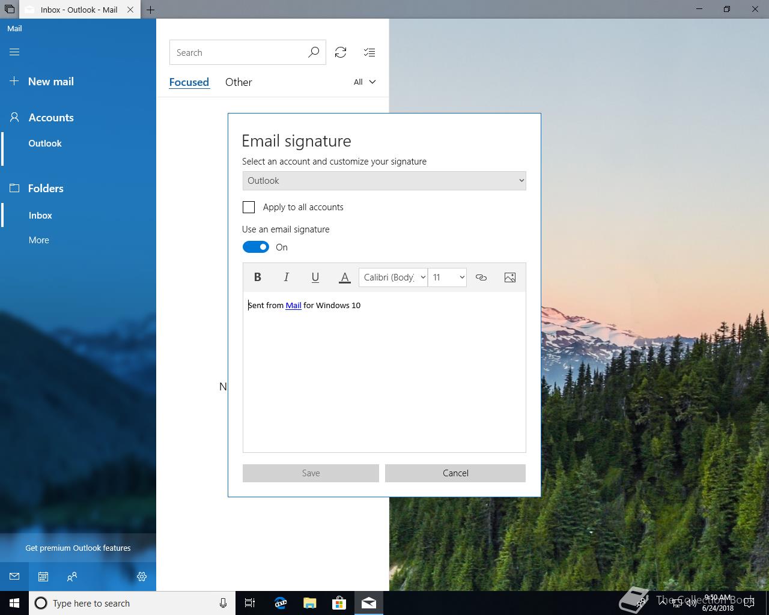Launch Edge Beta from the taskbar
769x615 pixels.
(x=281, y=603)
